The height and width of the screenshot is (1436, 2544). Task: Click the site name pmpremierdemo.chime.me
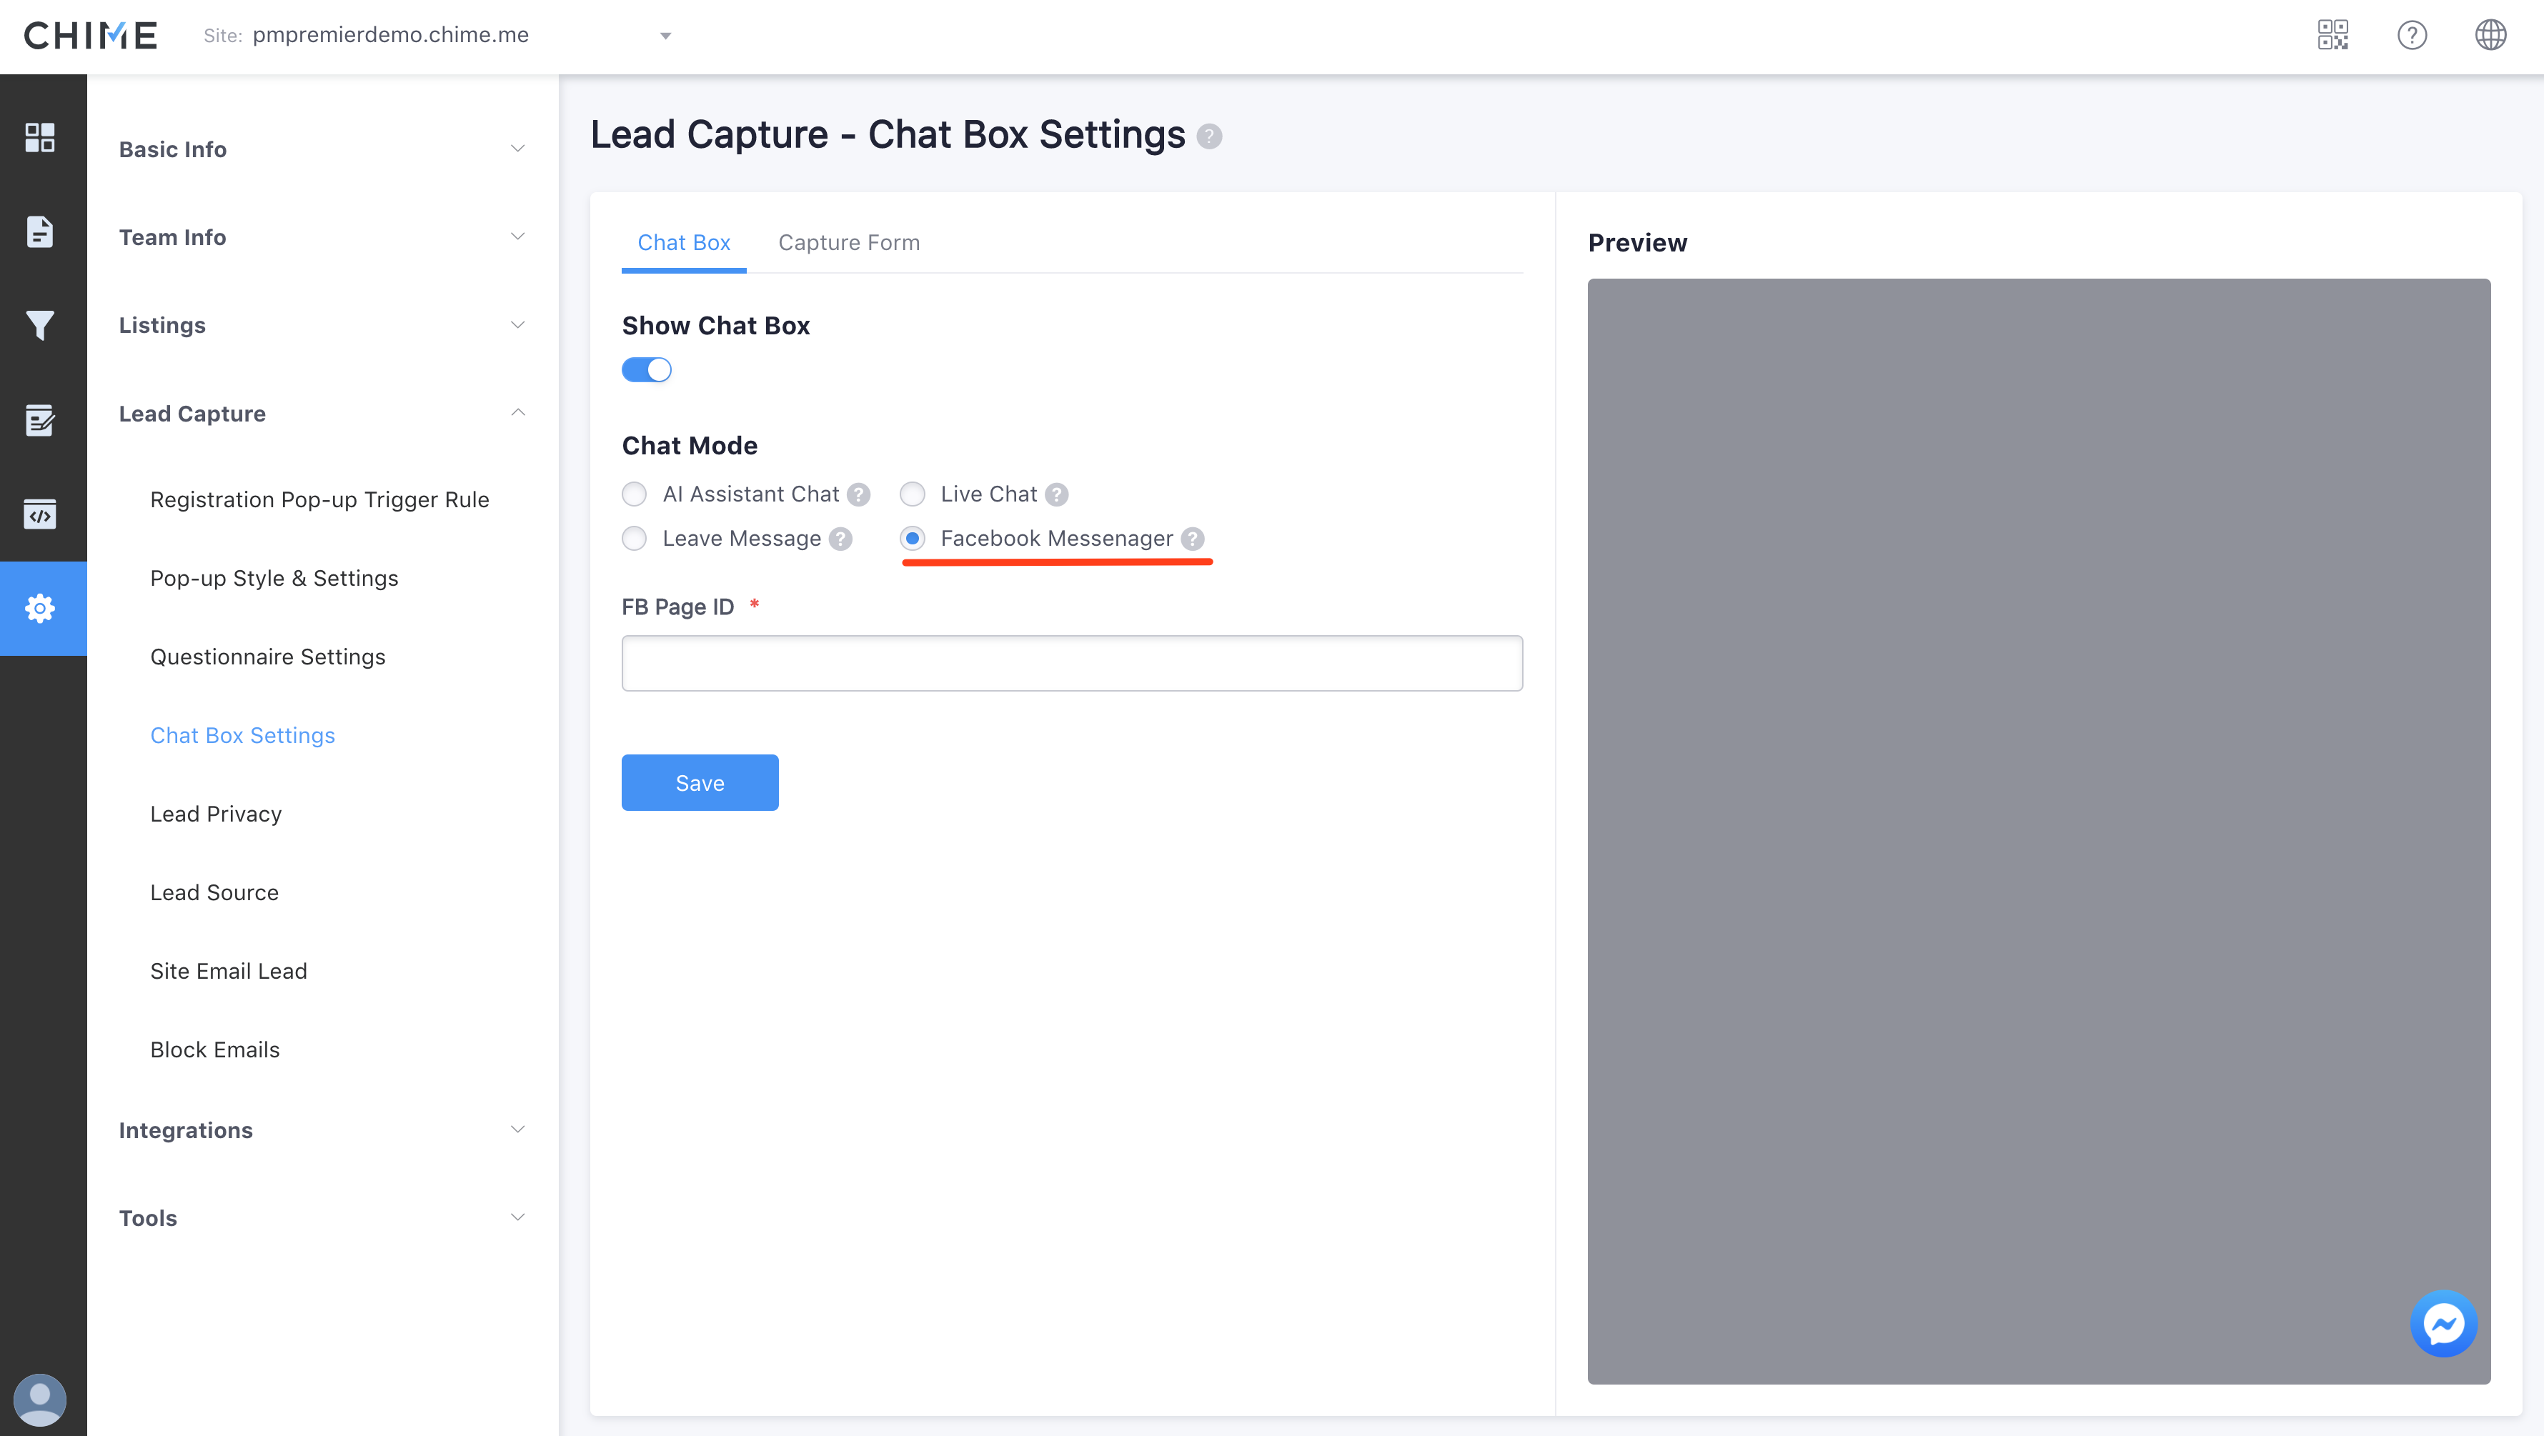coord(390,34)
